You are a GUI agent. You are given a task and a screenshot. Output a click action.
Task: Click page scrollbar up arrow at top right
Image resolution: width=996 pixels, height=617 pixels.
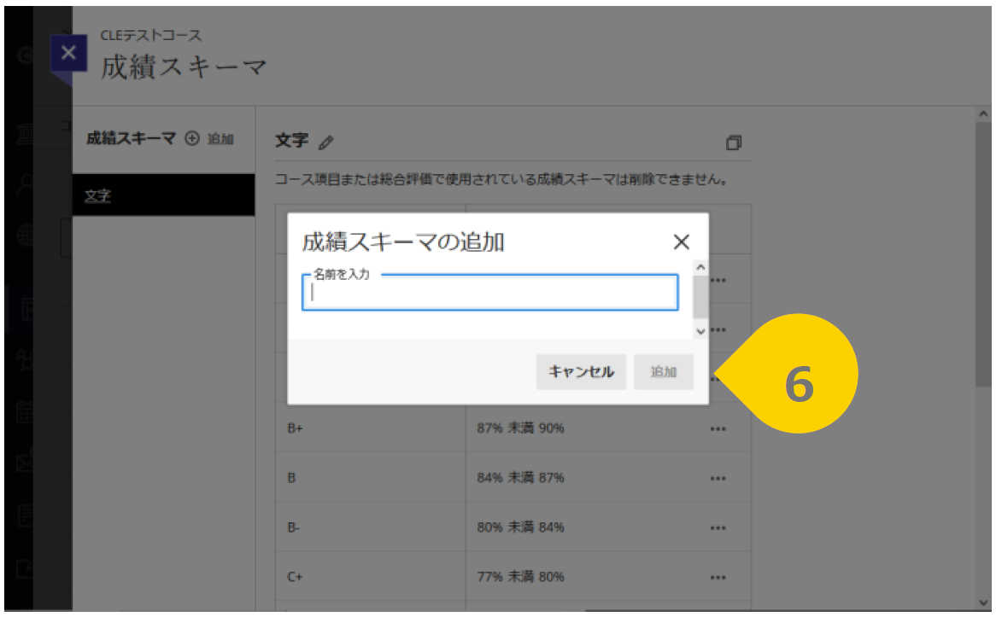[983, 114]
